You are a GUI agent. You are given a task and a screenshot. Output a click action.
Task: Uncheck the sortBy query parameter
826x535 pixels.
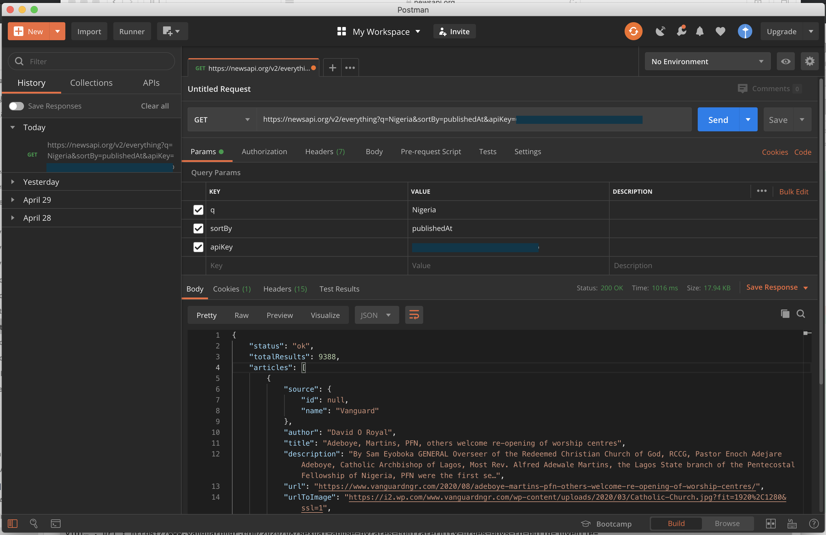pos(198,228)
